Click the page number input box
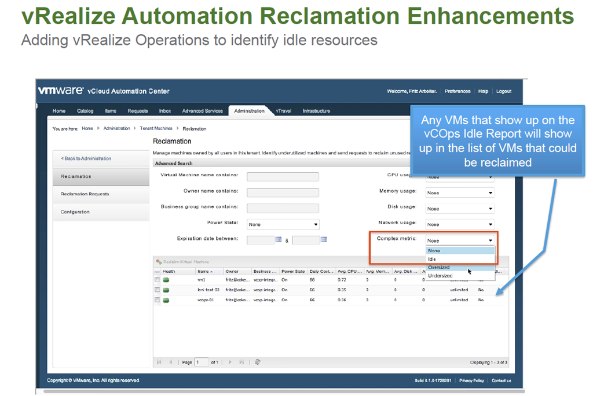This screenshot has width=593, height=396. [201, 362]
